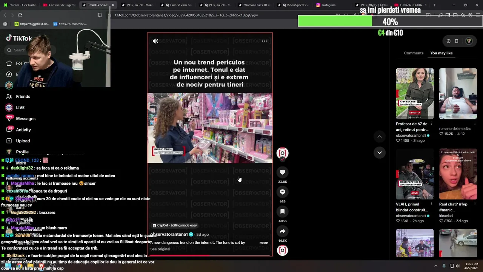Switch to Woman Loses 10 browser tab

click(x=254, y=5)
